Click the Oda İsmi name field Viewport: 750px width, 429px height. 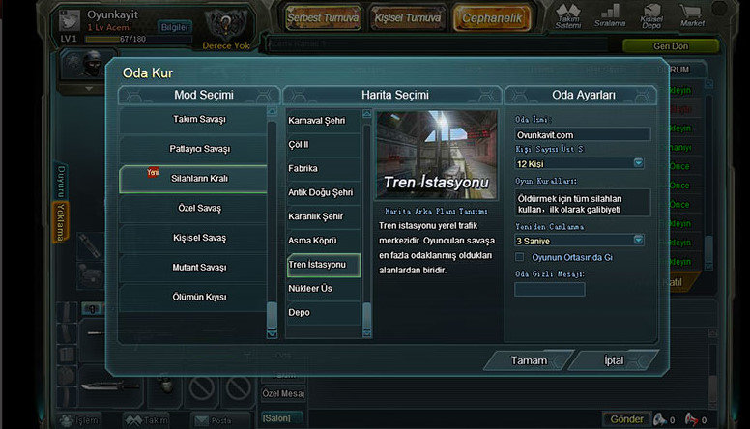(x=583, y=135)
